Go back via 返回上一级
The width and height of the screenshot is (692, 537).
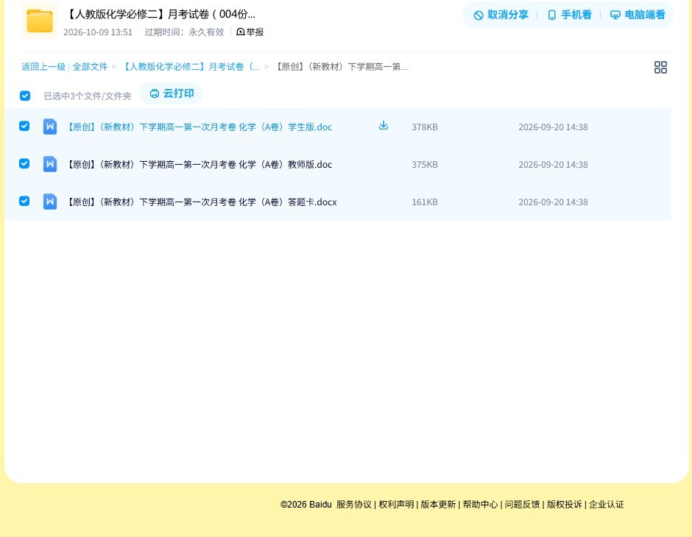click(43, 67)
